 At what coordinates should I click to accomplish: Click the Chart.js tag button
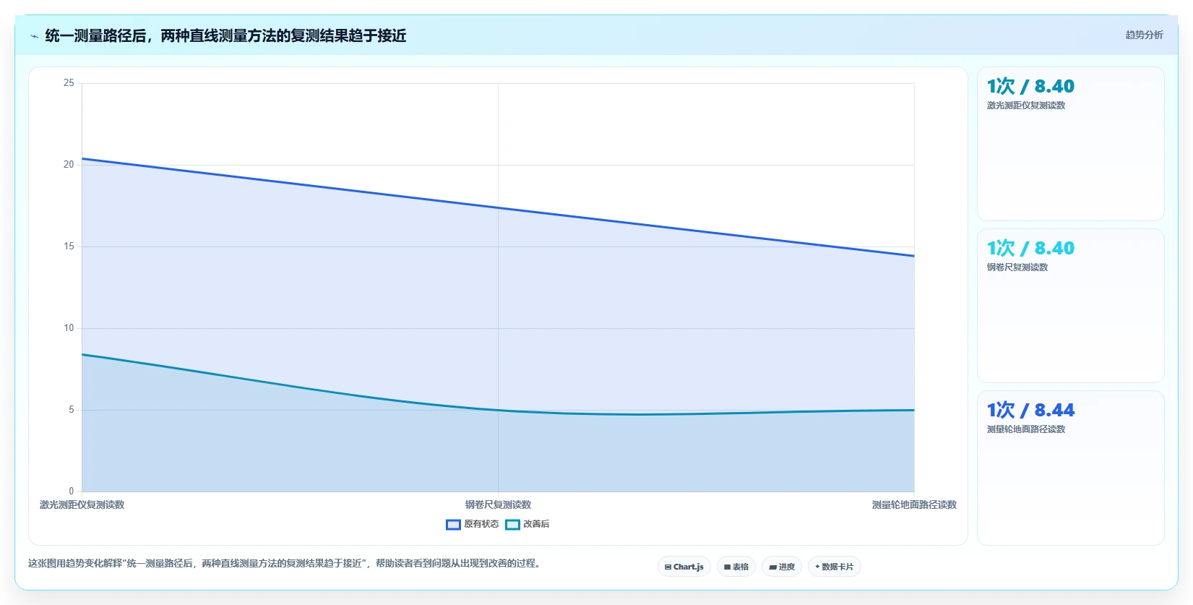(x=684, y=567)
